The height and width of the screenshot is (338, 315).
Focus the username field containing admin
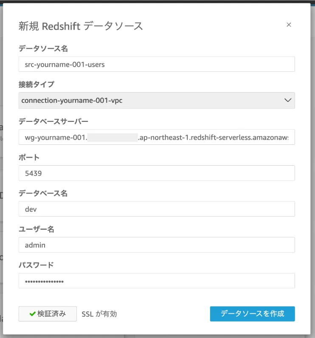(157, 245)
